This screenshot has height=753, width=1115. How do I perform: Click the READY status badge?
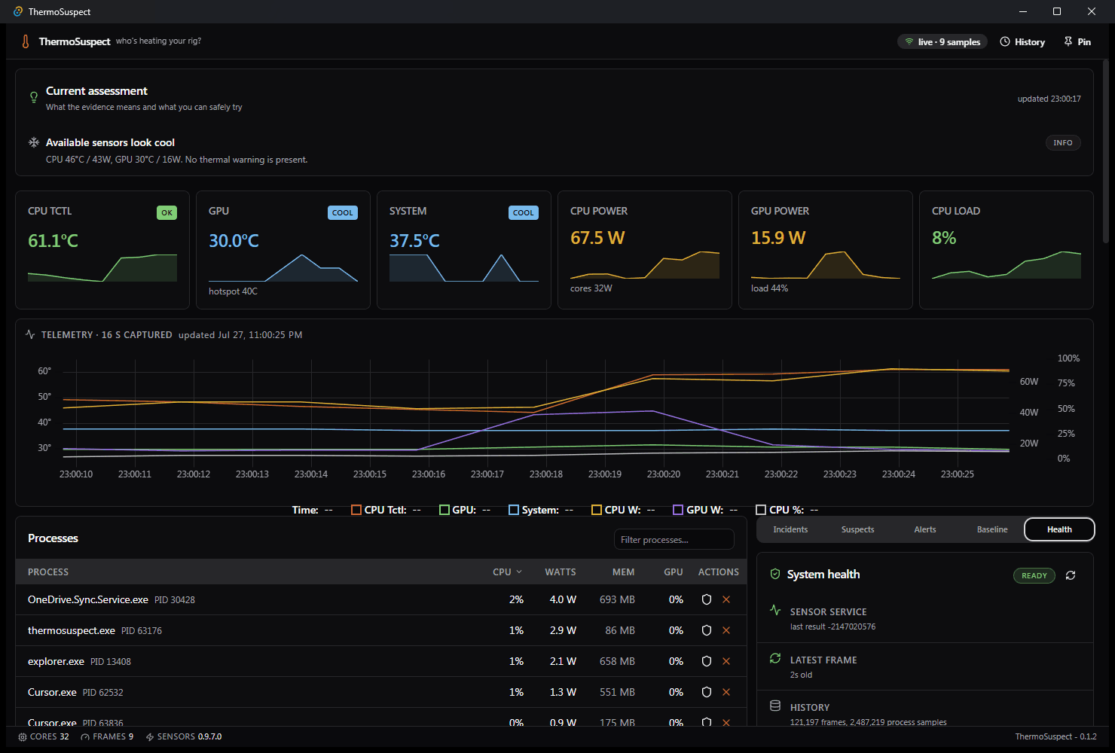pos(1034,575)
